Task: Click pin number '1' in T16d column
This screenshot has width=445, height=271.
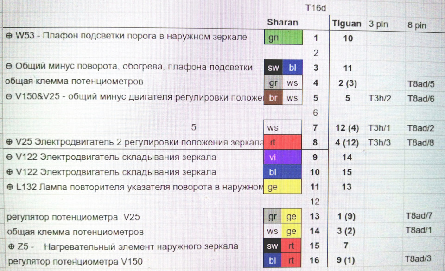Action: click(316, 38)
